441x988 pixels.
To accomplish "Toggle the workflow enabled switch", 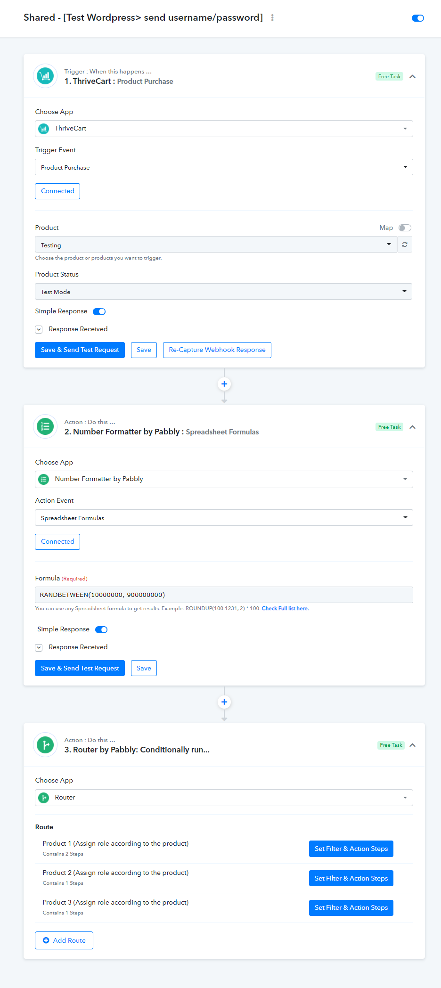I will [x=418, y=18].
